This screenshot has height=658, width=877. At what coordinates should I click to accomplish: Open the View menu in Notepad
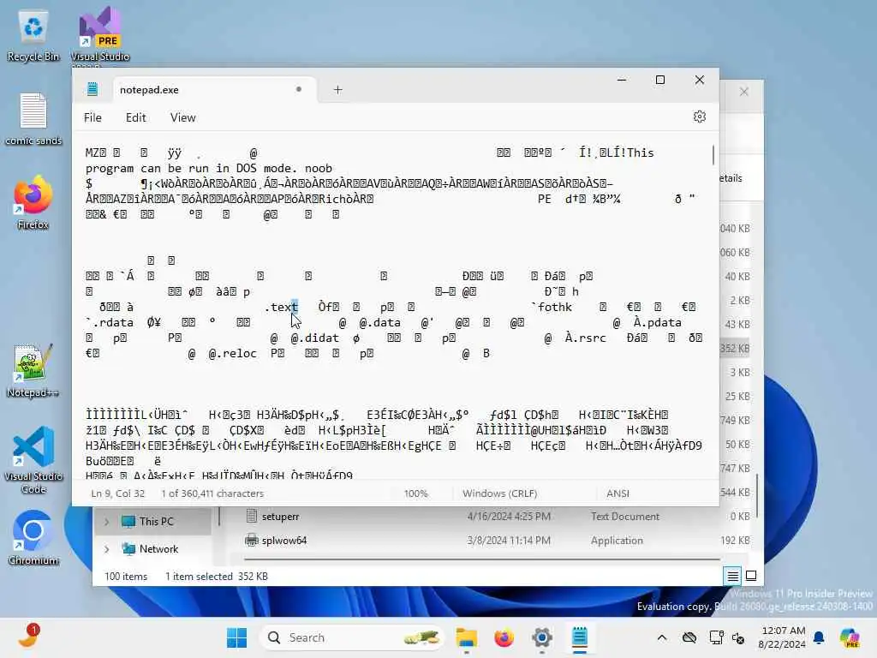183,117
